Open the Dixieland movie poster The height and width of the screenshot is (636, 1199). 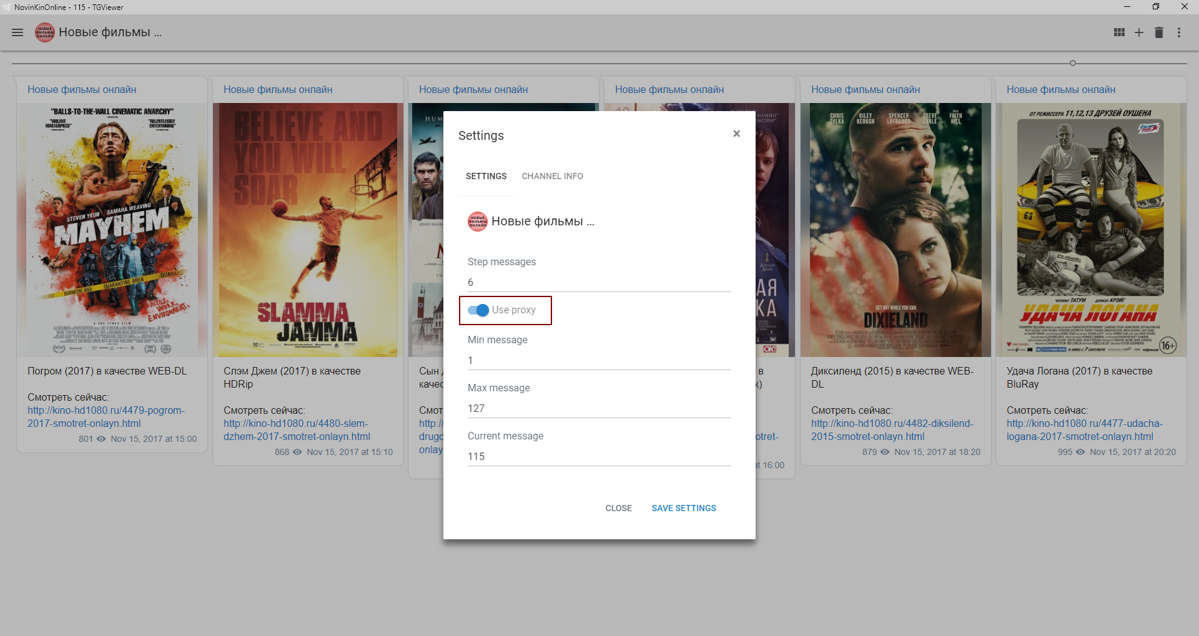tap(896, 230)
